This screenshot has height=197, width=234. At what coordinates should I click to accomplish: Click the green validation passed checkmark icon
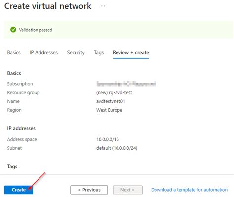pos(13,30)
